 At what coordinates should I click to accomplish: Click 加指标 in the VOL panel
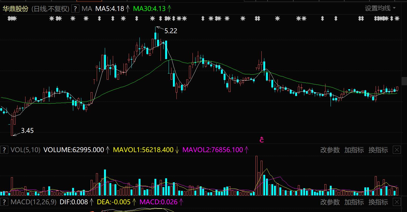(354, 150)
